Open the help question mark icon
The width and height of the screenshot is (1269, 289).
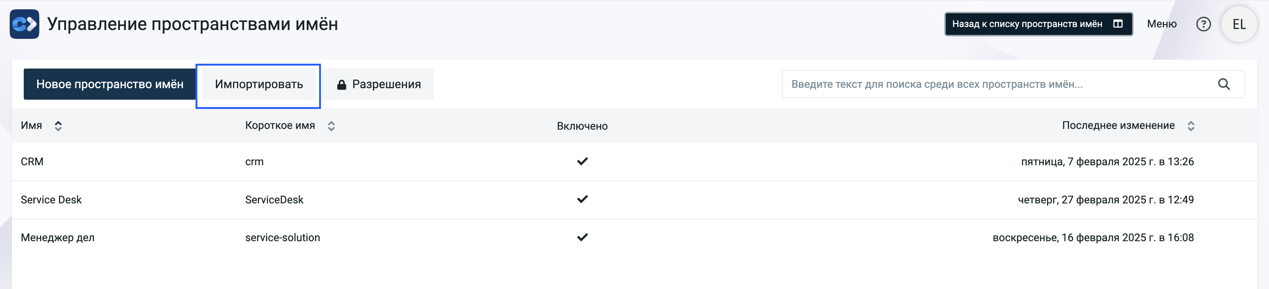point(1203,24)
